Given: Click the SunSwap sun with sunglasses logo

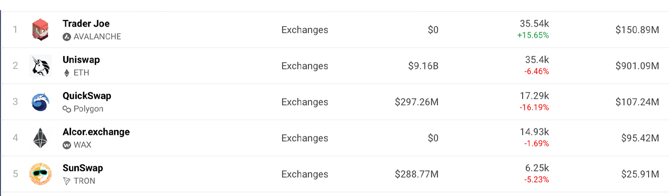Looking at the screenshot, I should [40, 174].
